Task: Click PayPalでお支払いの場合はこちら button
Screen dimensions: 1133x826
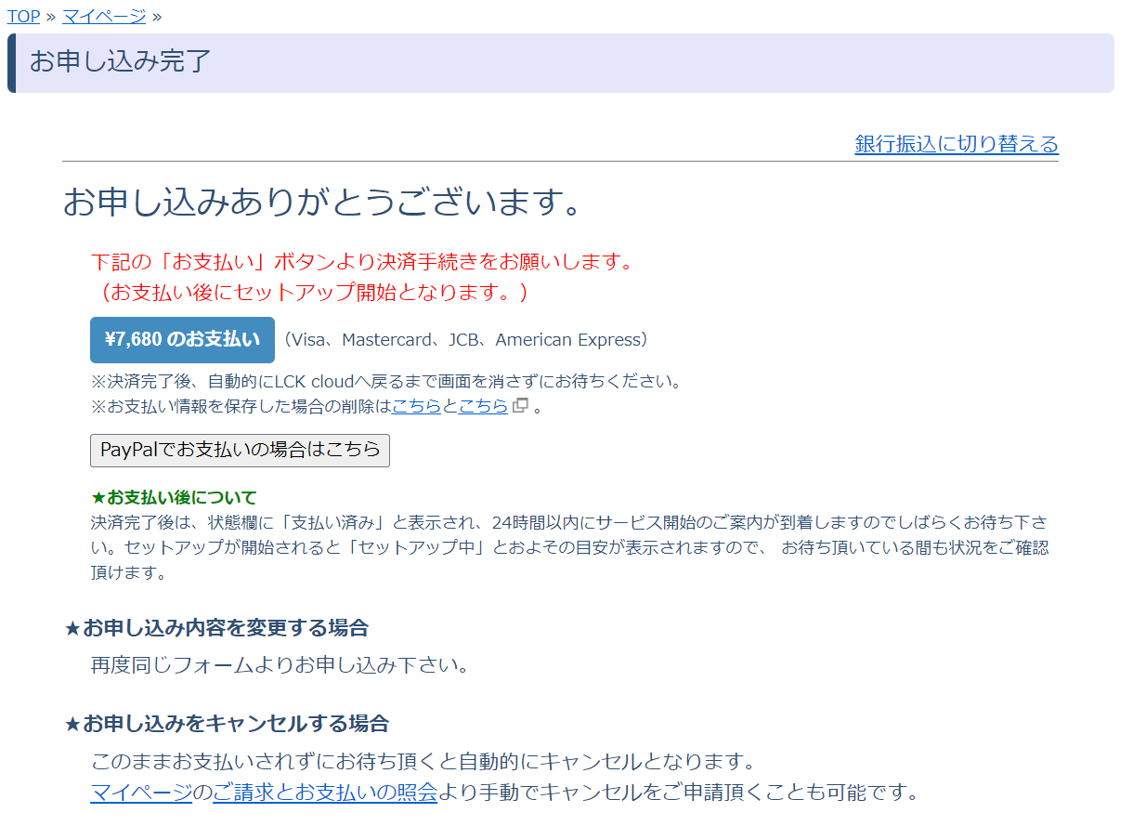Action: coord(240,450)
